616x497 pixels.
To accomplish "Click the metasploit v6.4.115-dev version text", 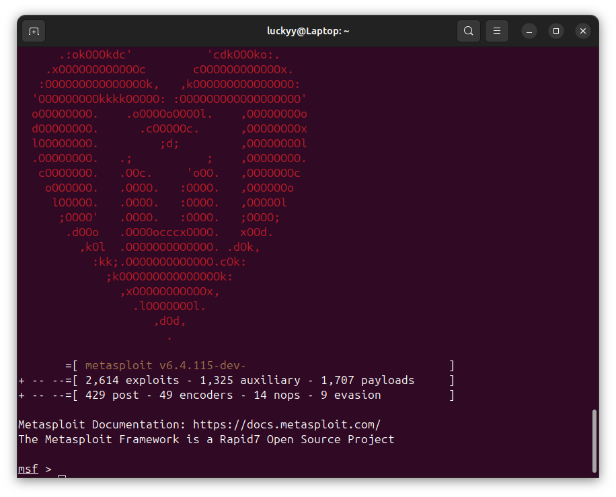I will coord(170,366).
